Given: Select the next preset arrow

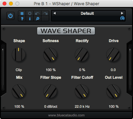Looking at the screenshot, I should [x=122, y=13].
